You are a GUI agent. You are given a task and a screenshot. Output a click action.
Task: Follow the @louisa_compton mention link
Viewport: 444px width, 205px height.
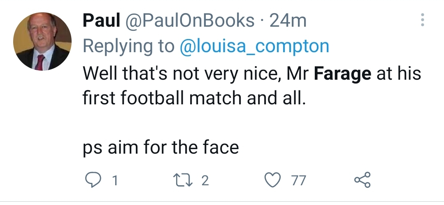coord(255,46)
